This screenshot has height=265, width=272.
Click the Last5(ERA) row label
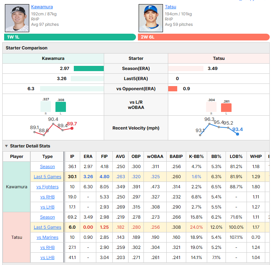(x=136, y=79)
